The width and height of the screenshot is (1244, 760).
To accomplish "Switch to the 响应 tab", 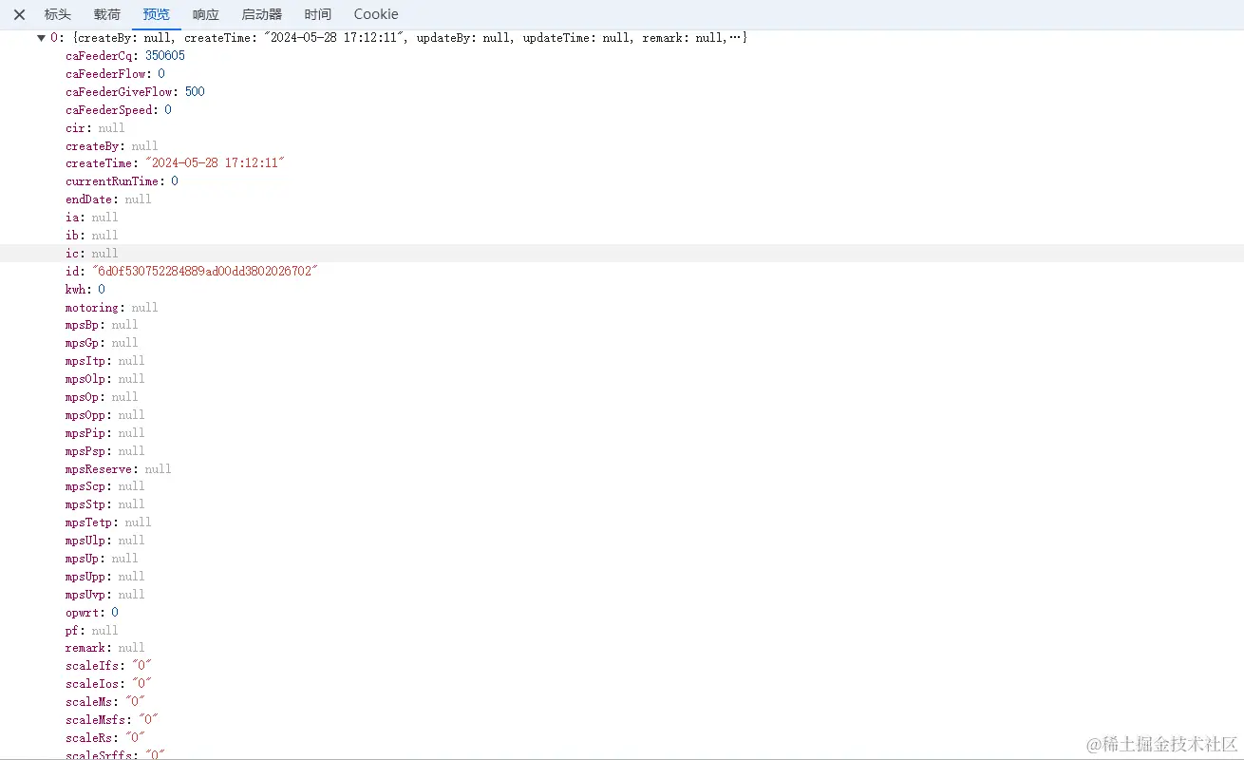I will 206,14.
